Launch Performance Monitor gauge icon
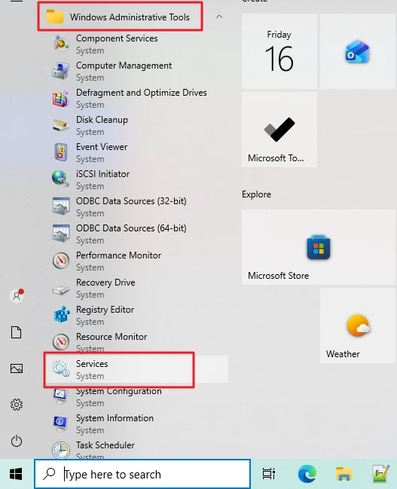Image resolution: width=397 pixels, height=489 pixels. (x=61, y=261)
